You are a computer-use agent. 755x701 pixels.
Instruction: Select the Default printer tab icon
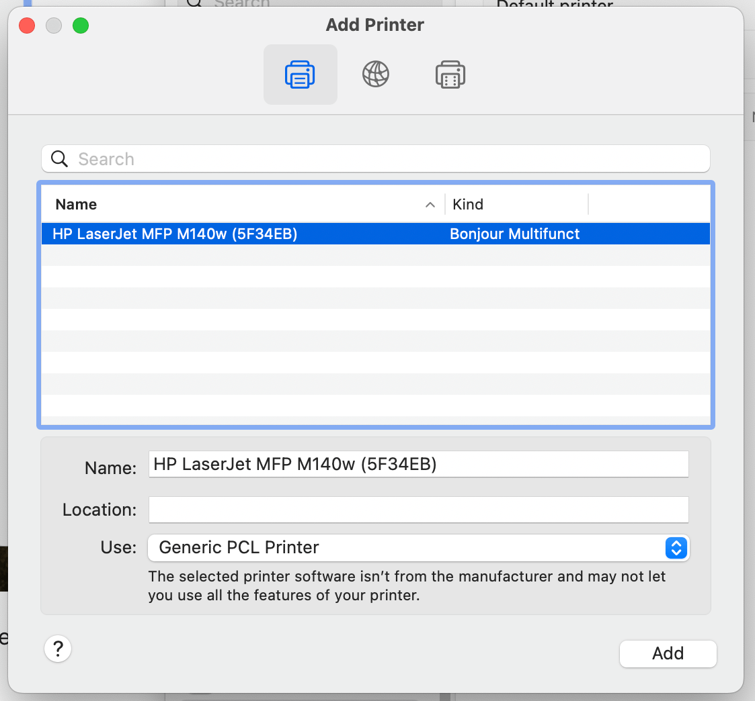tap(300, 75)
